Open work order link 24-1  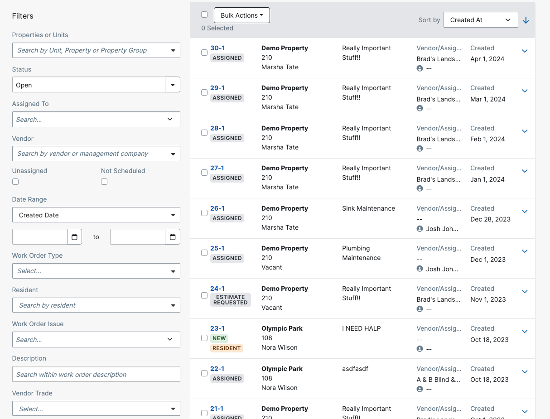[217, 289]
